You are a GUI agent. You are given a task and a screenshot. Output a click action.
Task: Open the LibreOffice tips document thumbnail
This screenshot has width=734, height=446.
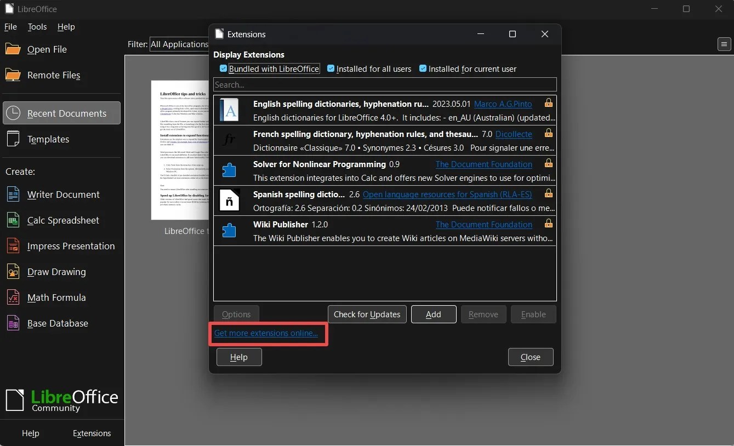(x=180, y=150)
